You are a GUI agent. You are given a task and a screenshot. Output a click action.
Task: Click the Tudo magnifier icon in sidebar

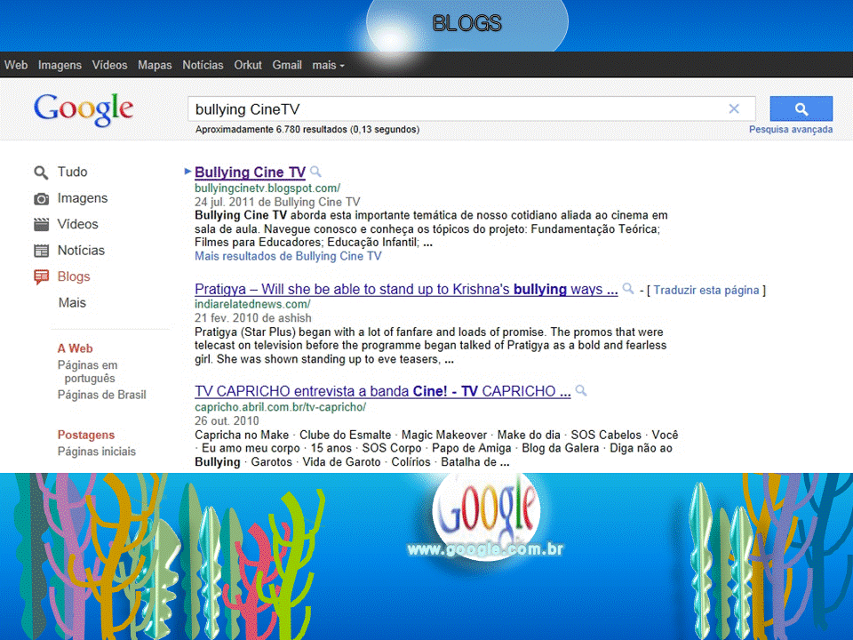point(41,172)
